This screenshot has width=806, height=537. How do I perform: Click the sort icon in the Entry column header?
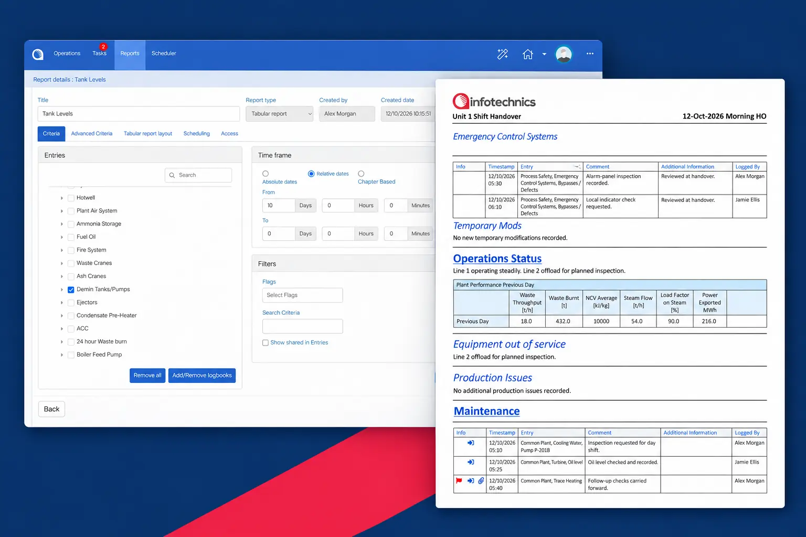[x=577, y=167]
